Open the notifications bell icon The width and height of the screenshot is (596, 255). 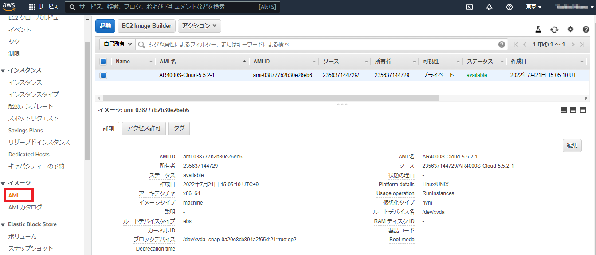click(489, 7)
